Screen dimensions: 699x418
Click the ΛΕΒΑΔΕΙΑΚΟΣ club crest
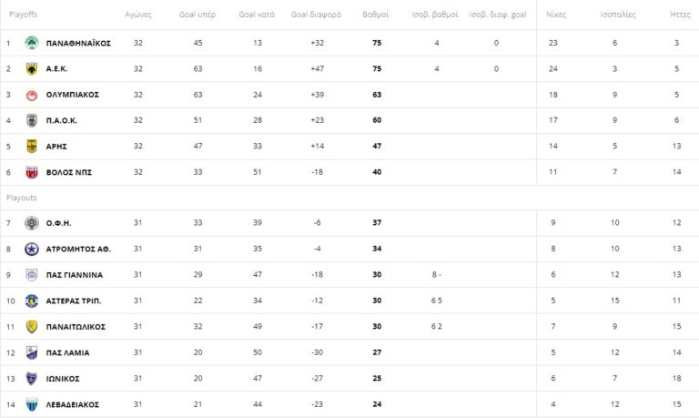pos(32,403)
